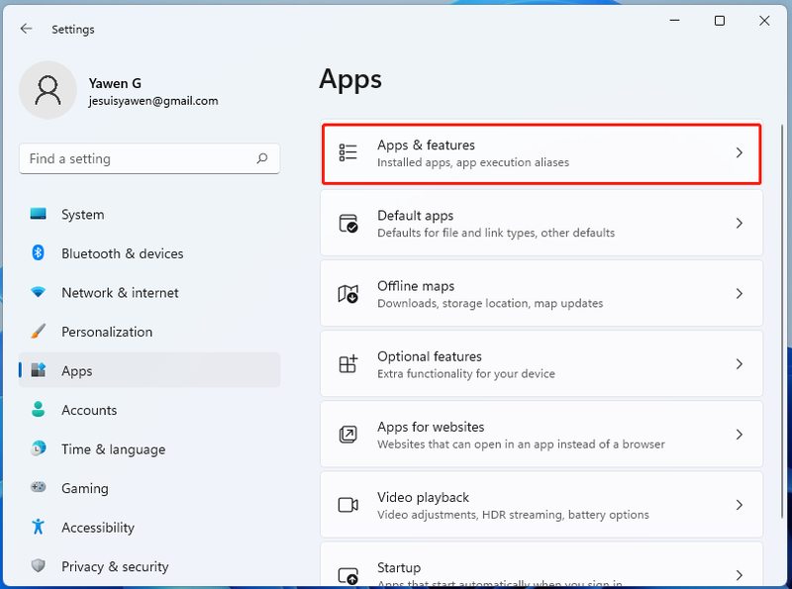This screenshot has height=589, width=792.
Task: Click the vertical scrollbar on right
Action: [x=783, y=324]
